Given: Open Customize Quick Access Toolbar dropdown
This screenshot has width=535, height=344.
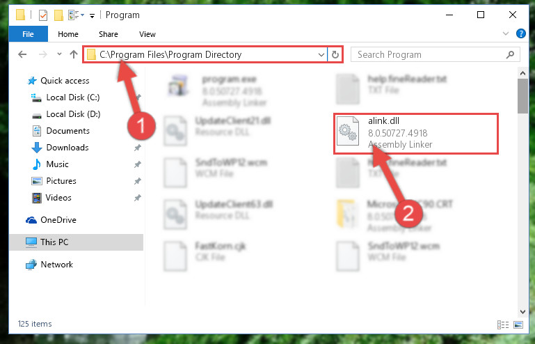Looking at the screenshot, I should click(92, 16).
